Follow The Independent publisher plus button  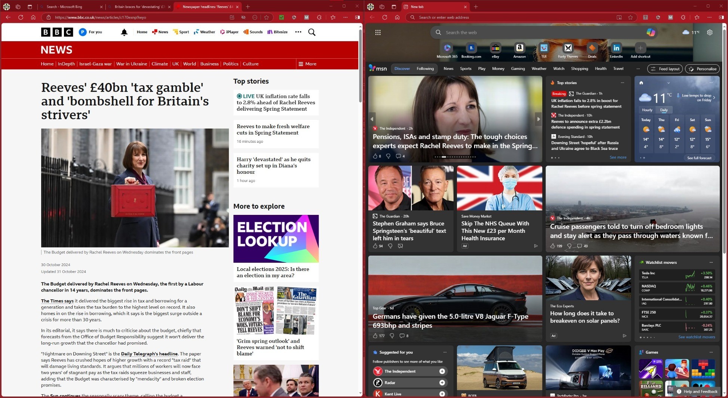pos(442,371)
